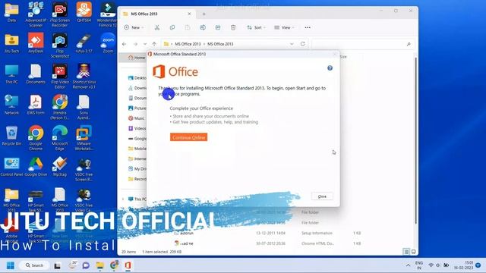
Task: Click the Explorer vertical scrollbar
Action: 415,140
